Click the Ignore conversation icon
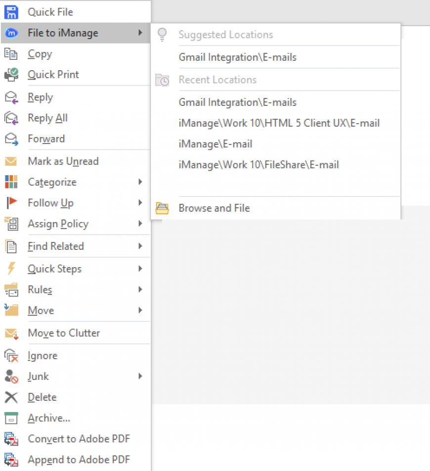 pos(11,356)
